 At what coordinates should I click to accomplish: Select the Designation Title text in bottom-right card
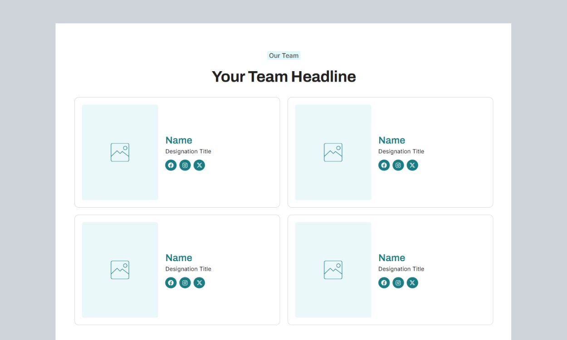(401, 269)
